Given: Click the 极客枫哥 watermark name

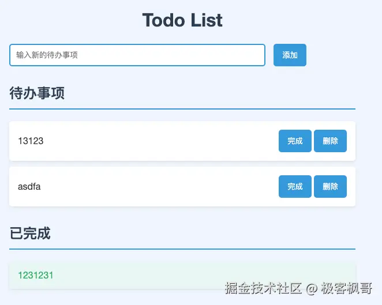Looking at the screenshot, I should pos(347,288).
